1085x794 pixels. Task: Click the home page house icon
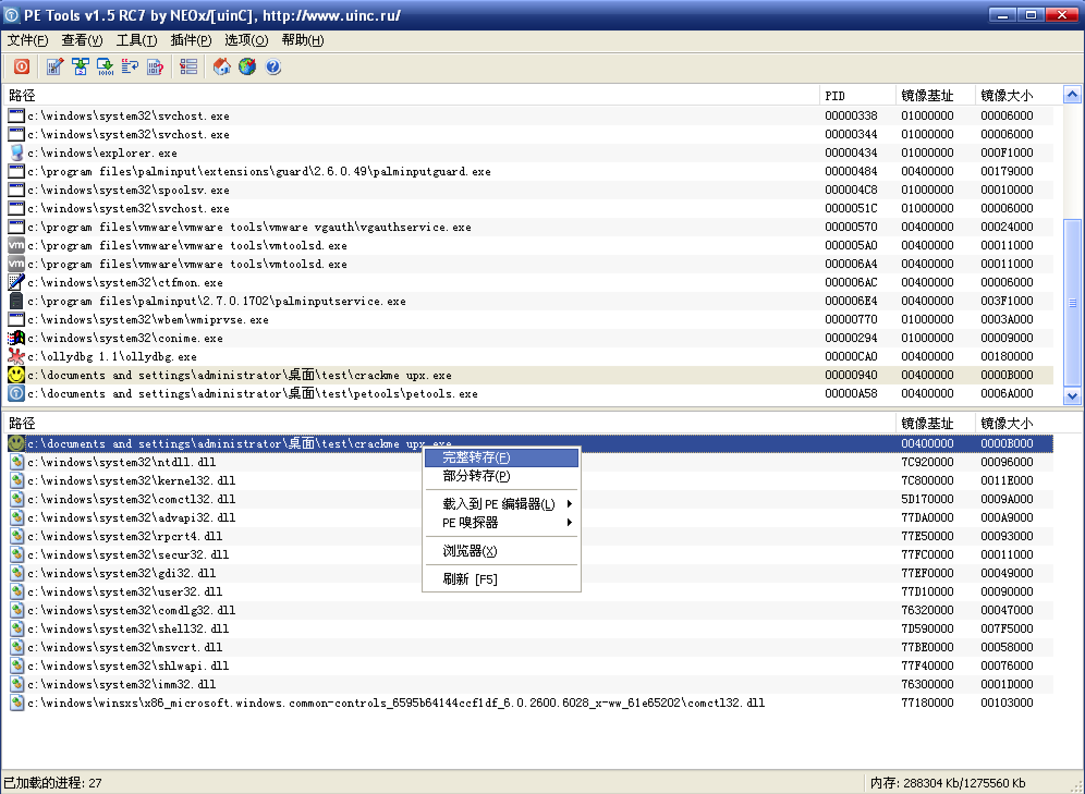pos(222,67)
